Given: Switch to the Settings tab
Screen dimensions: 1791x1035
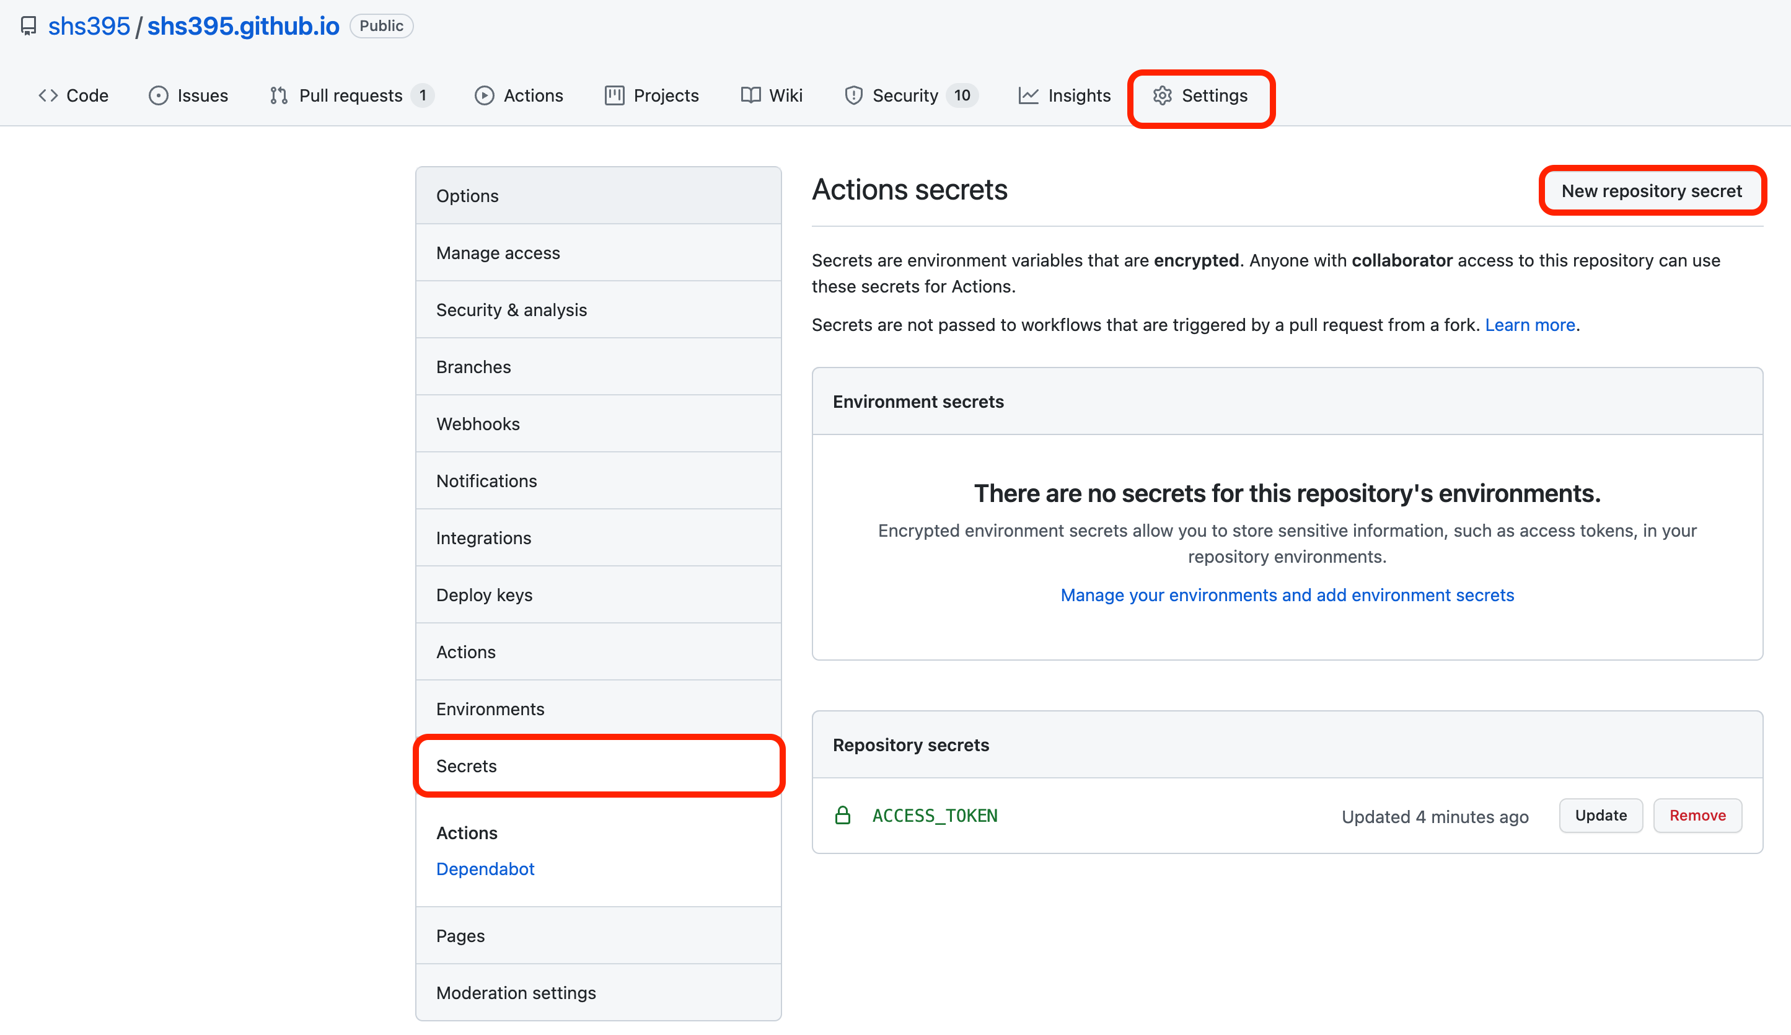Looking at the screenshot, I should coord(1200,95).
